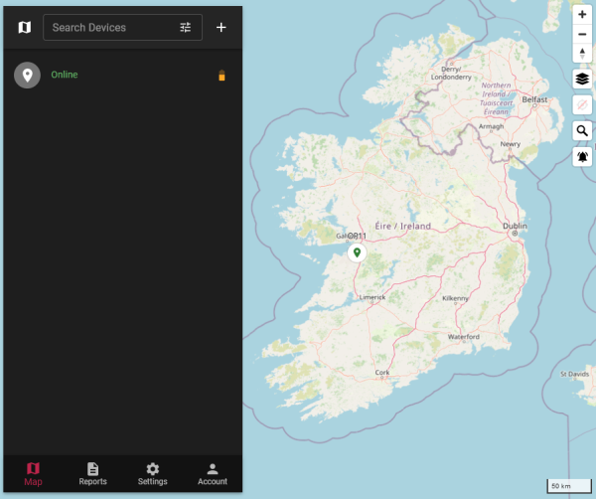Zoom out on the map
596x499 pixels.
coord(582,34)
